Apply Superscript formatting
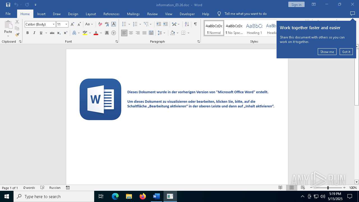The height and width of the screenshot is (202, 359). point(66,33)
